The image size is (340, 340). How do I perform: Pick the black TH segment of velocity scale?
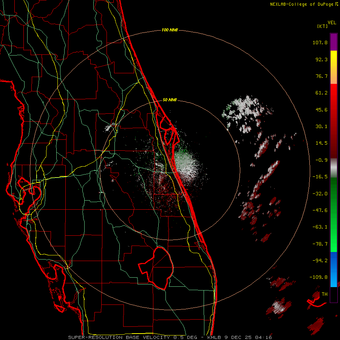click(x=334, y=295)
